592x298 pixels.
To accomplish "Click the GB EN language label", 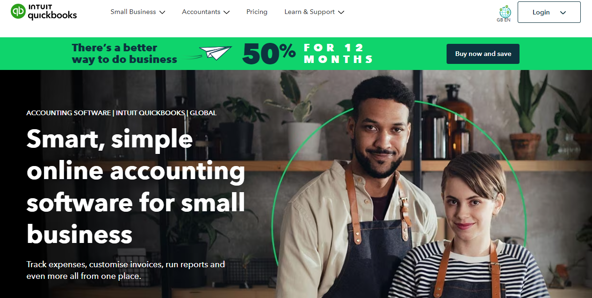I will [504, 20].
